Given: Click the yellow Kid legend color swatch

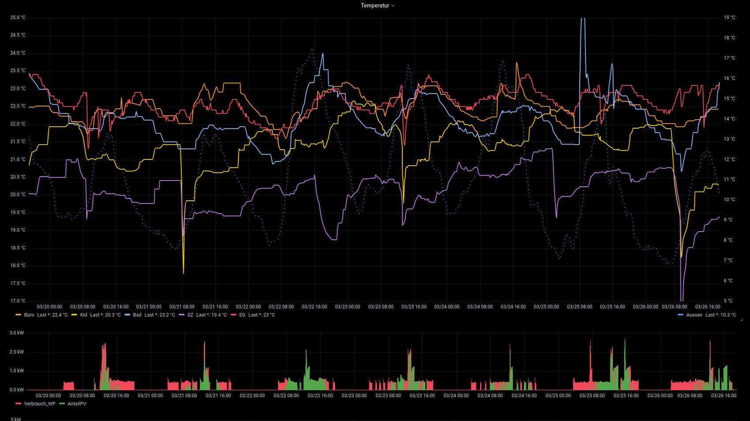Looking at the screenshot, I should 74,315.
